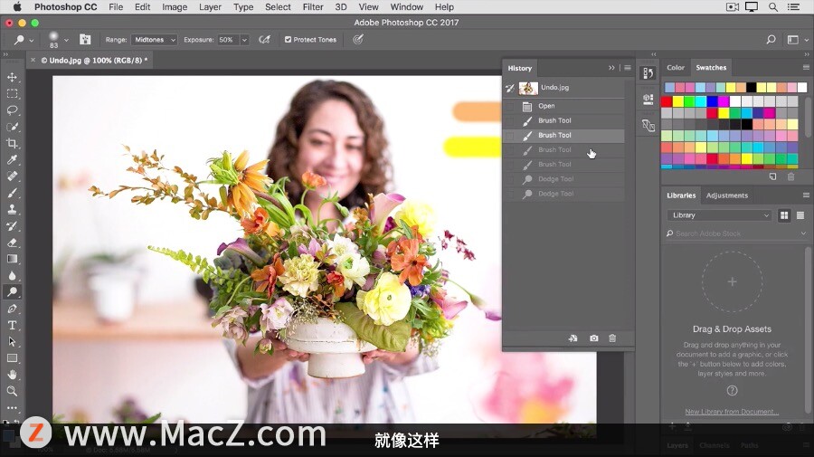Viewport: 814px width, 457px height.
Task: Open the Exposure slider dropdown arrow
Action: [x=244, y=40]
